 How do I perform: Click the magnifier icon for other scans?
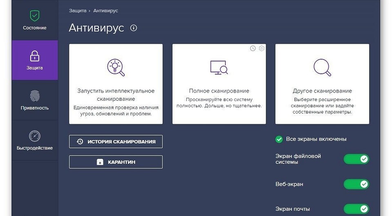[322, 67]
